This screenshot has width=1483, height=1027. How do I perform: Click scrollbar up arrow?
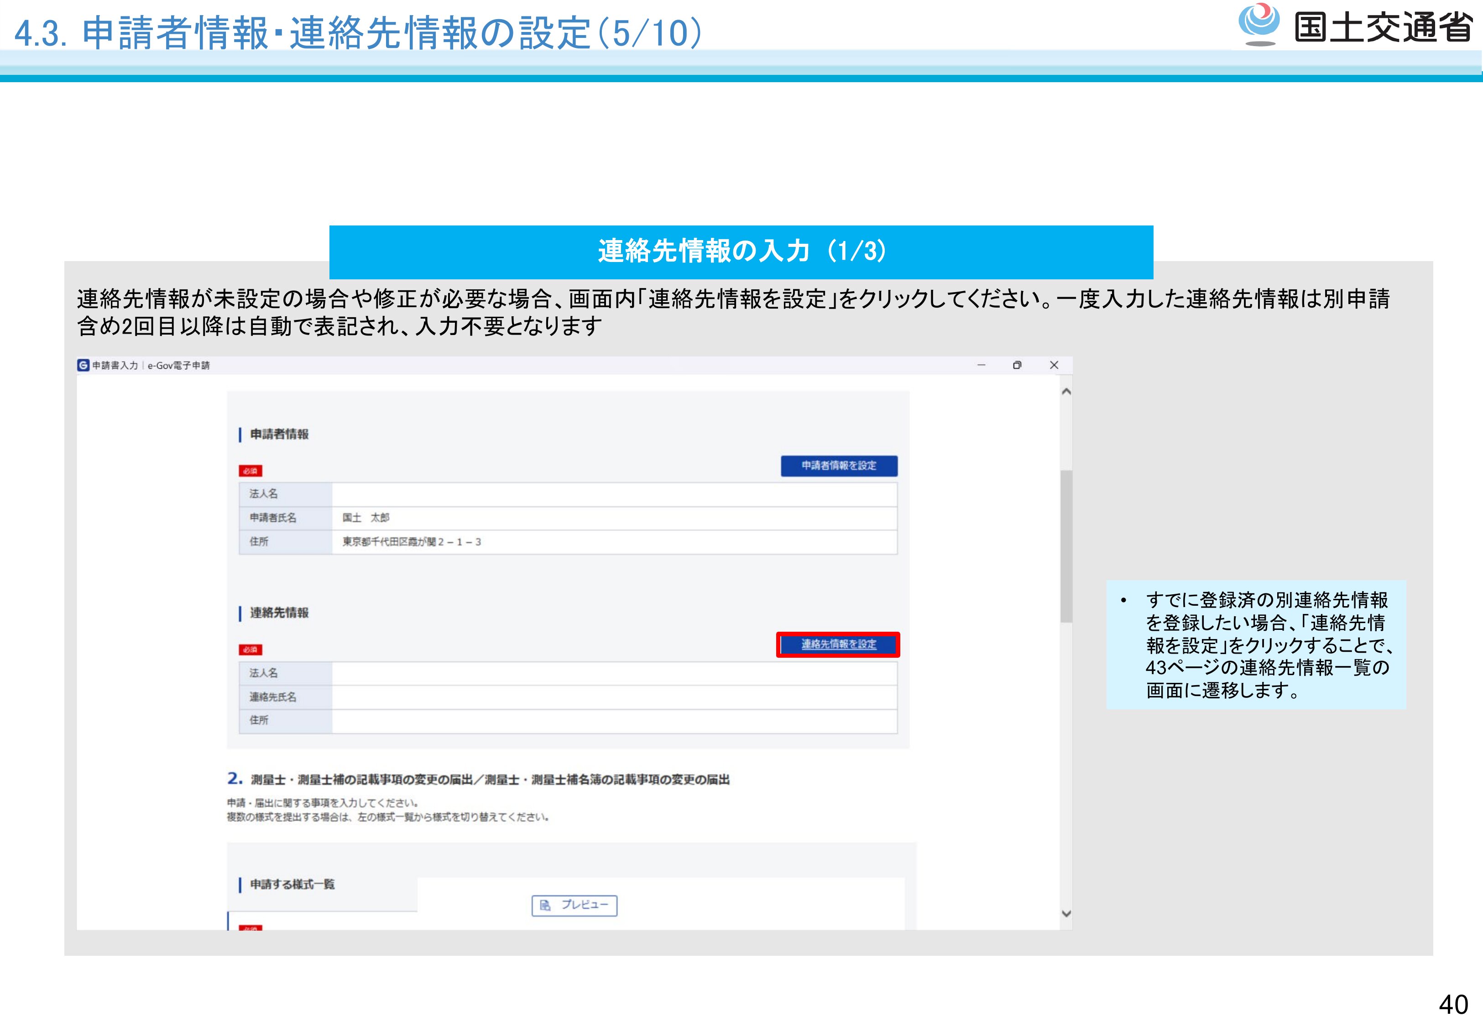click(1065, 391)
